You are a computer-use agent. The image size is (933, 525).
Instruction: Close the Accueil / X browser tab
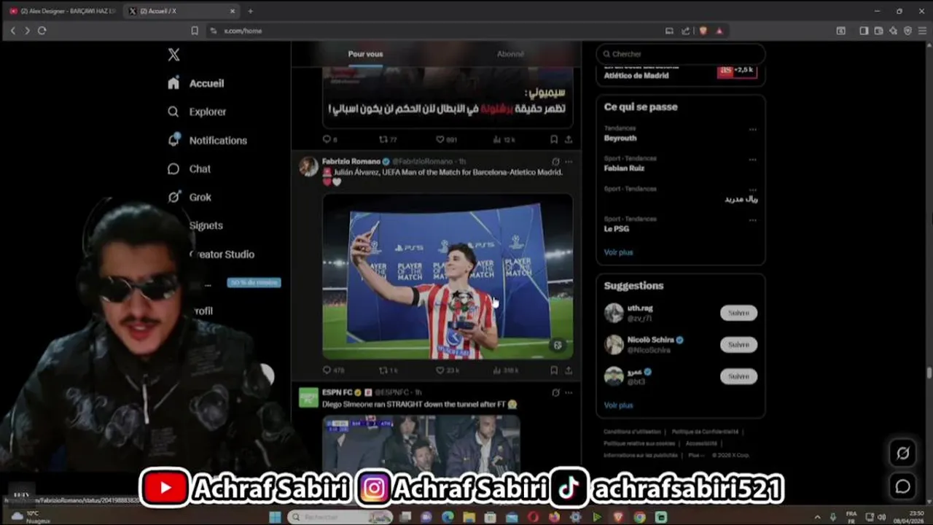(x=233, y=11)
